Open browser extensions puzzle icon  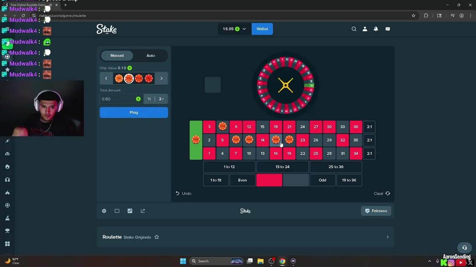(426, 16)
